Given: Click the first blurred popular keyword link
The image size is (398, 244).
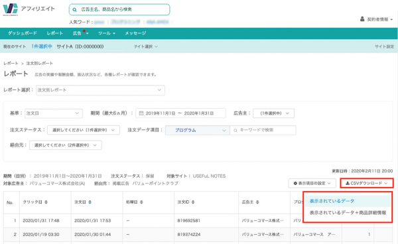Looking at the screenshot, I should coord(99,22).
